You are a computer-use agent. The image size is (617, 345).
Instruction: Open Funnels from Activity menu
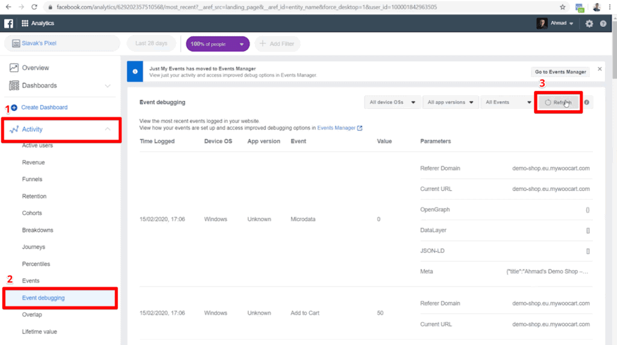[x=32, y=179]
